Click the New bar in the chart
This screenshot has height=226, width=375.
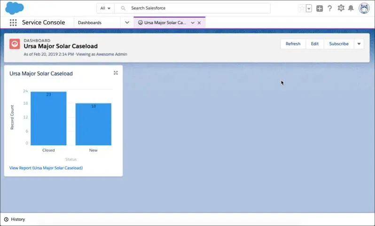93,124
